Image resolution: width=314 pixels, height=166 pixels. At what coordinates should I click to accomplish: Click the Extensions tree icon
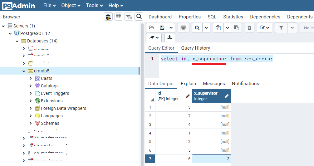point(37,101)
